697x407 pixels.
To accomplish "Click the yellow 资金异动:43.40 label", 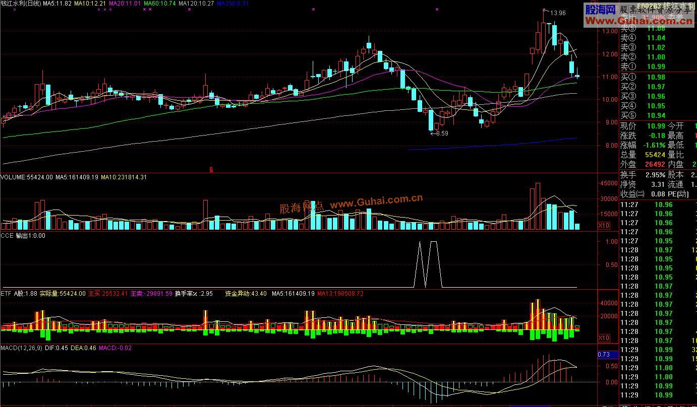I will click(x=246, y=293).
